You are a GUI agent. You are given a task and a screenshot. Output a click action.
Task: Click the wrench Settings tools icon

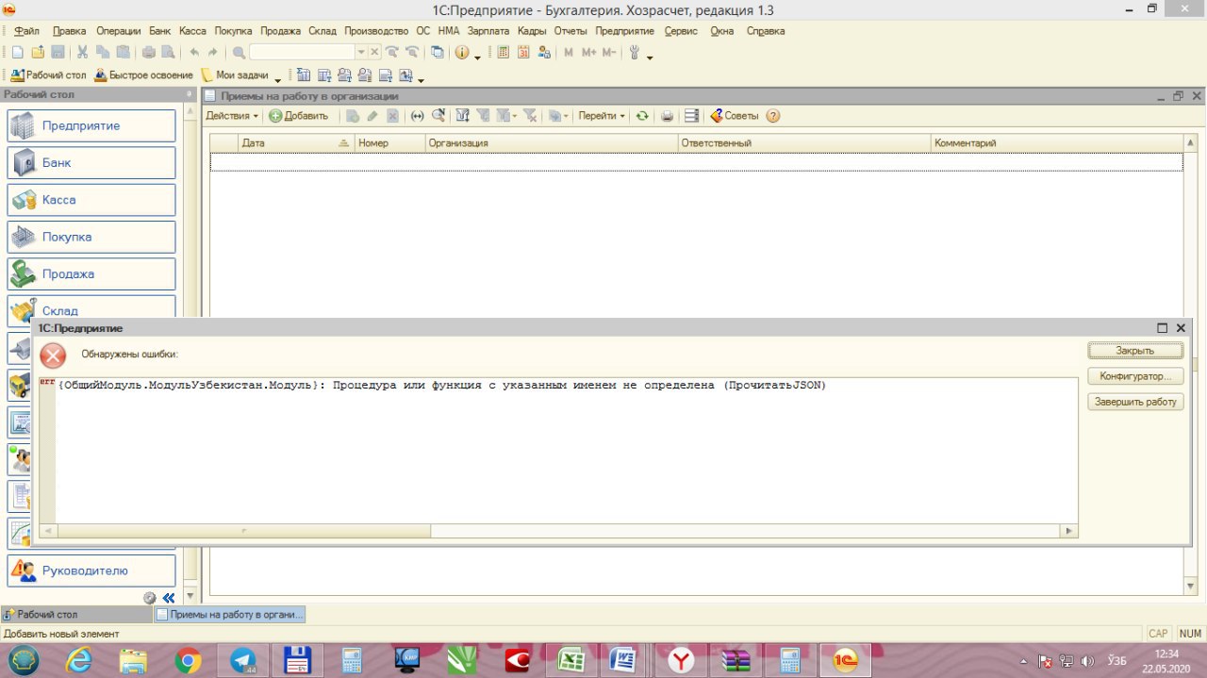[x=636, y=53]
